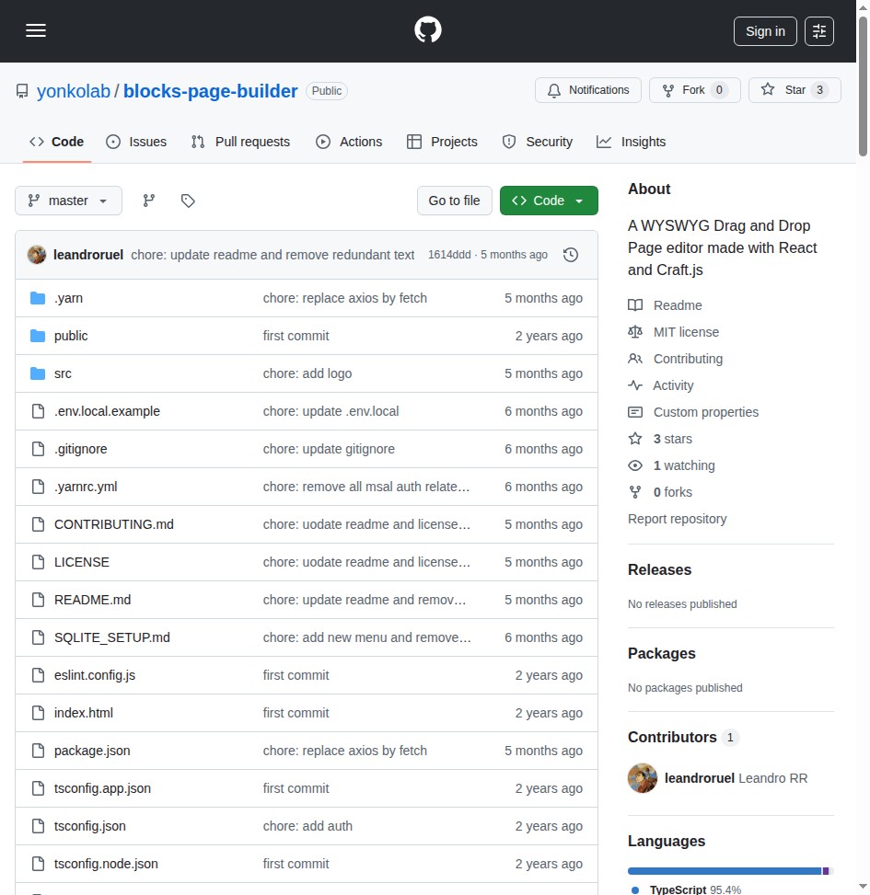The image size is (870, 895).
Task: Click the .yarn folder icon
Action: [38, 298]
